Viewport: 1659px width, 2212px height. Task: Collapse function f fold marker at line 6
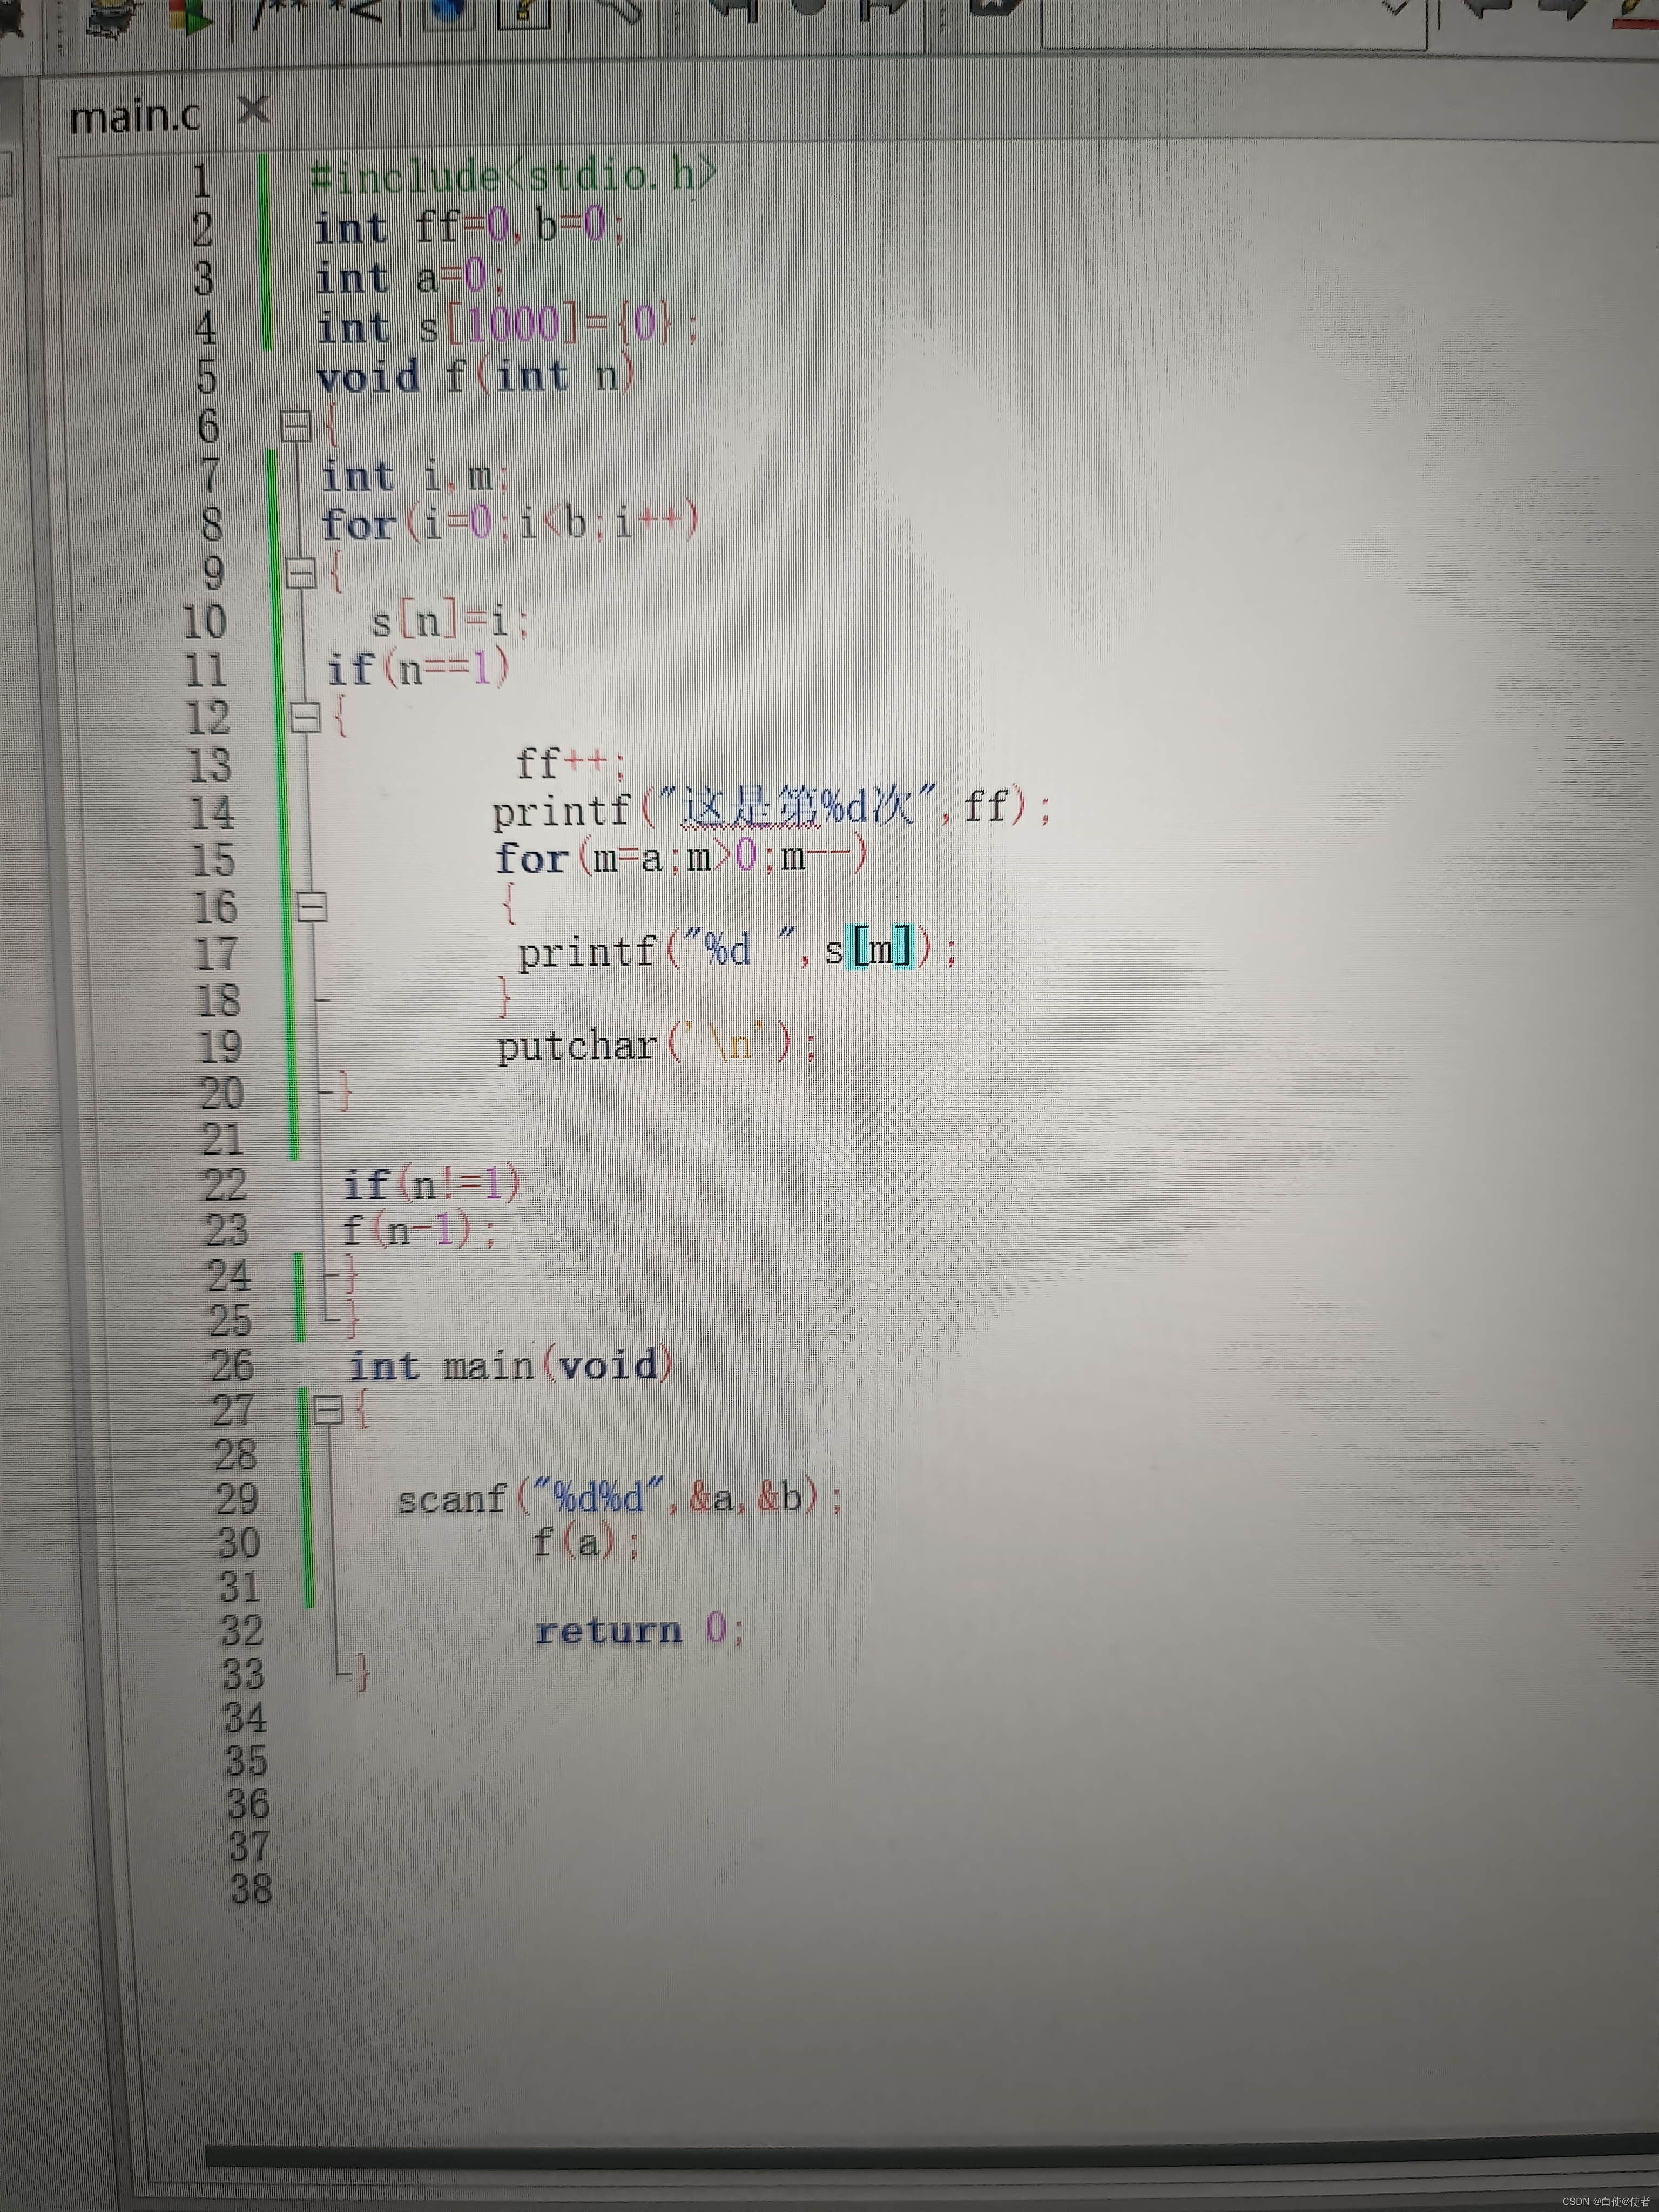pyautogui.click(x=296, y=427)
